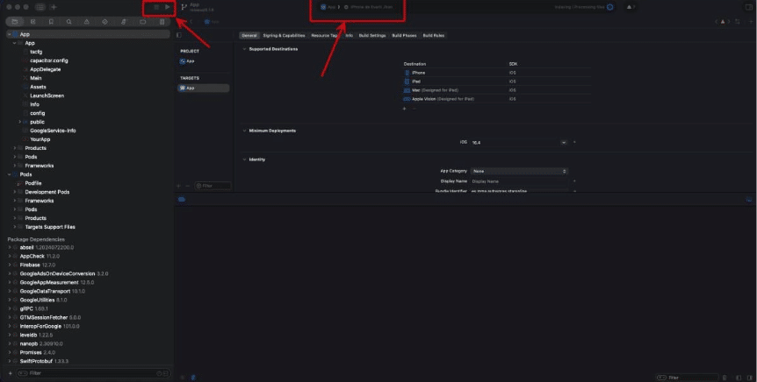This screenshot has width=757, height=382.
Task: Select the LaunchScreen file
Action: 47,95
